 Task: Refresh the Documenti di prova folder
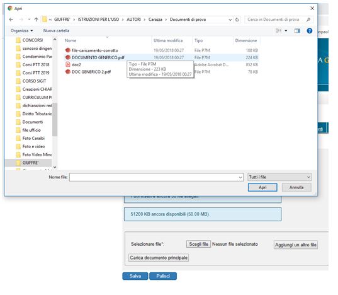pyautogui.click(x=237, y=20)
